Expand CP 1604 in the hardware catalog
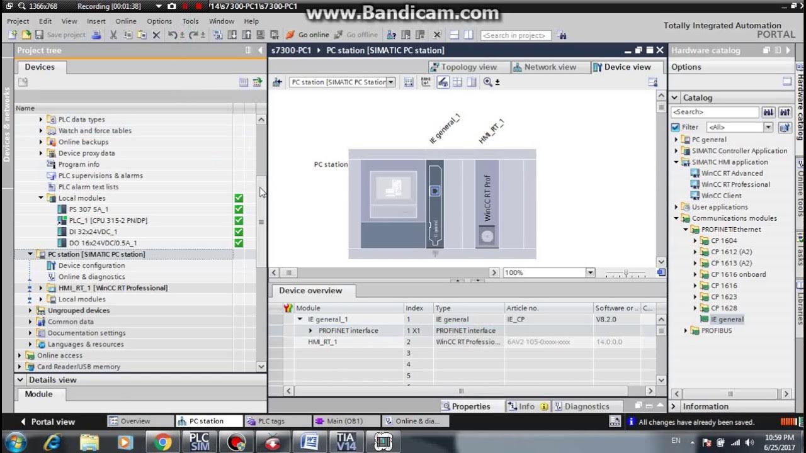The height and width of the screenshot is (453, 806). click(696, 241)
